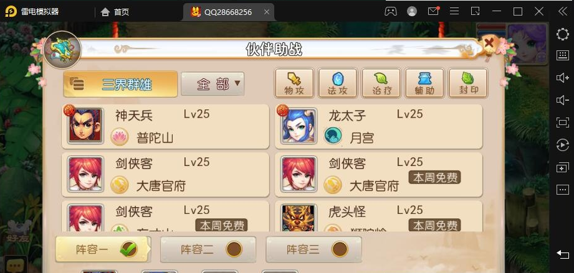Select lineup 阵容一 with green checkmark

(103, 249)
